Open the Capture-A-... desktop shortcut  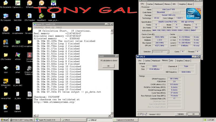pos(18,4)
